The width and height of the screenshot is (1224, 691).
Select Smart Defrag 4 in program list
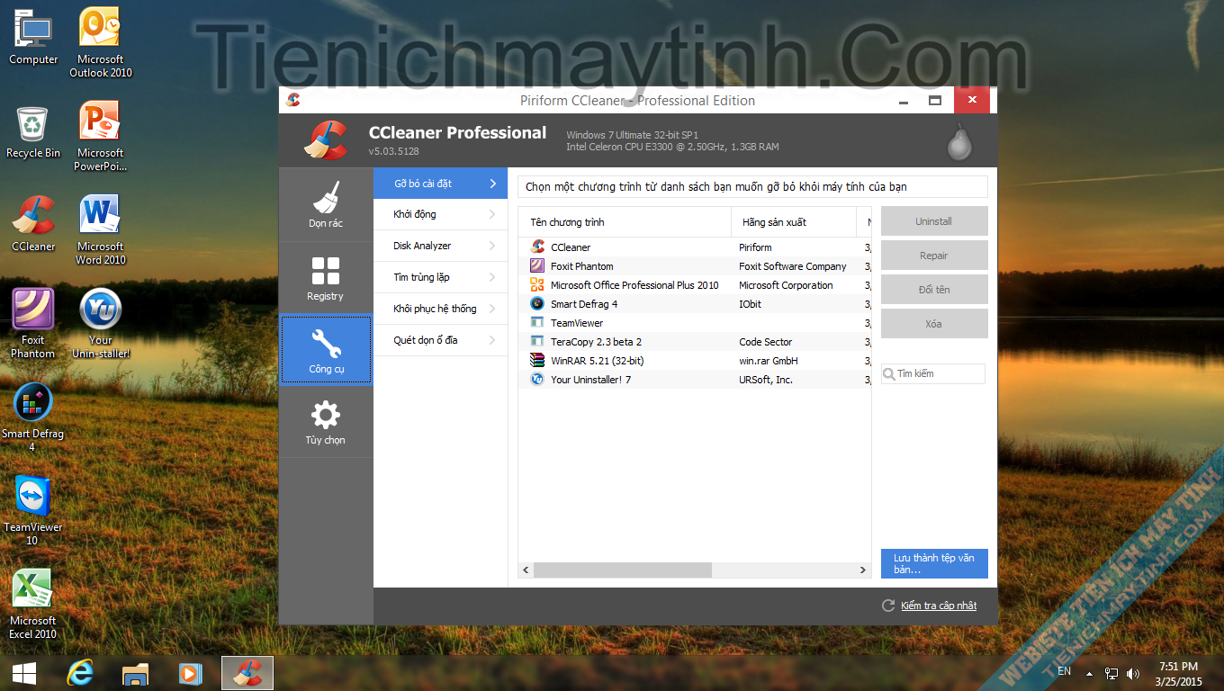tap(583, 304)
